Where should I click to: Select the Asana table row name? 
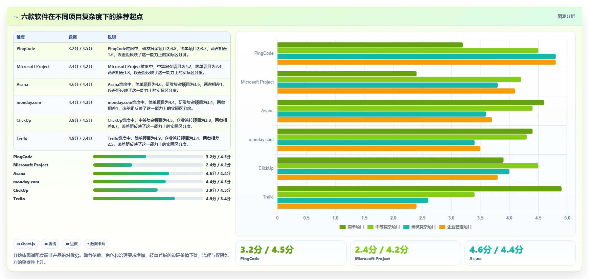(x=22, y=85)
